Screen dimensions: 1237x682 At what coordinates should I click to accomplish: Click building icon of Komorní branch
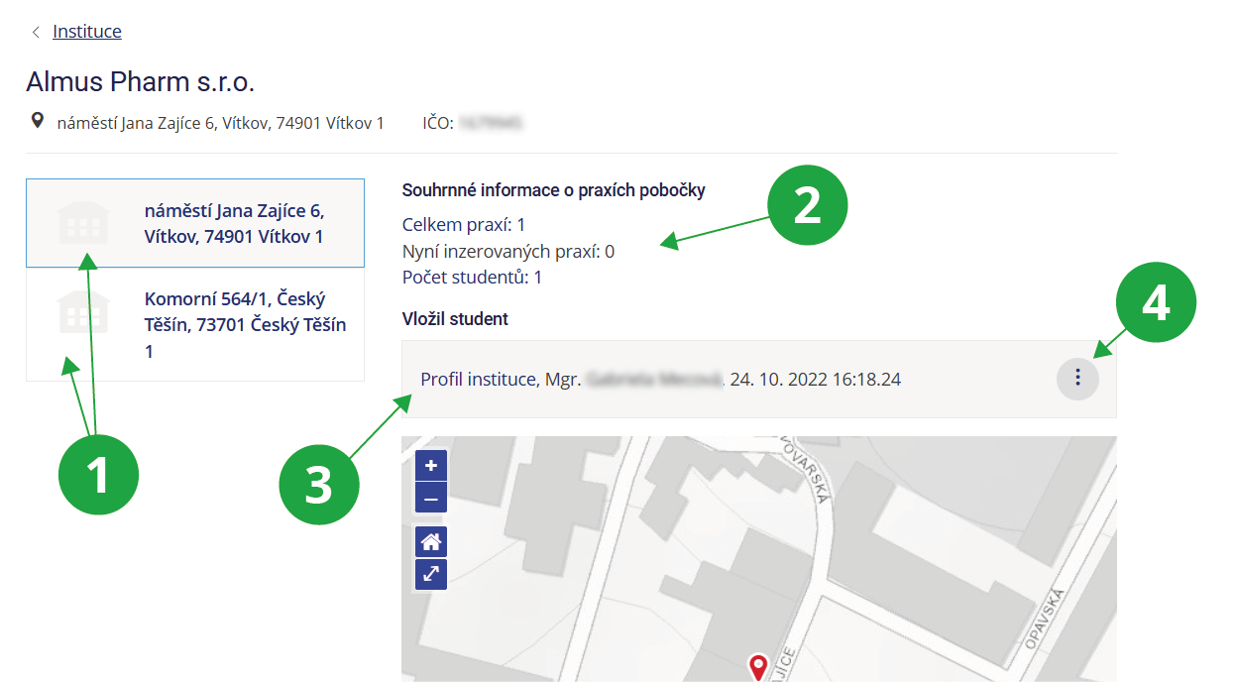[x=84, y=311]
